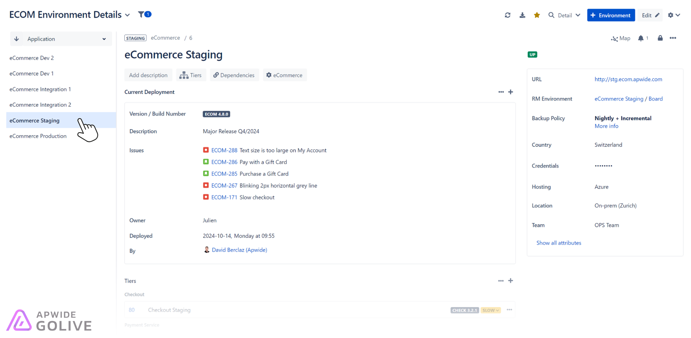Add a new tier with the plus icon
This screenshot has width=691, height=338.
tap(510, 281)
